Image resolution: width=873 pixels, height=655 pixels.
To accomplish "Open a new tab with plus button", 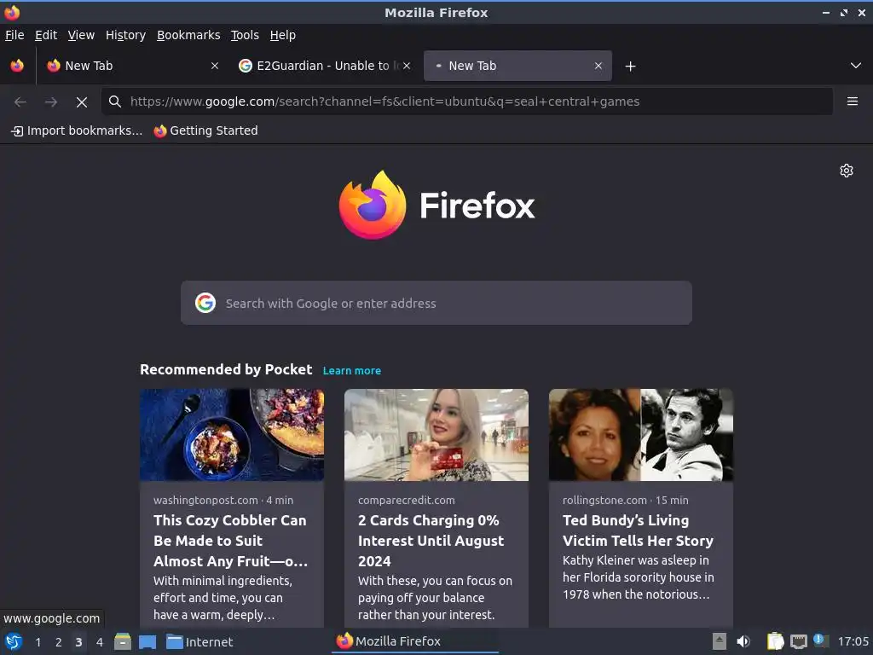I will [x=630, y=67].
